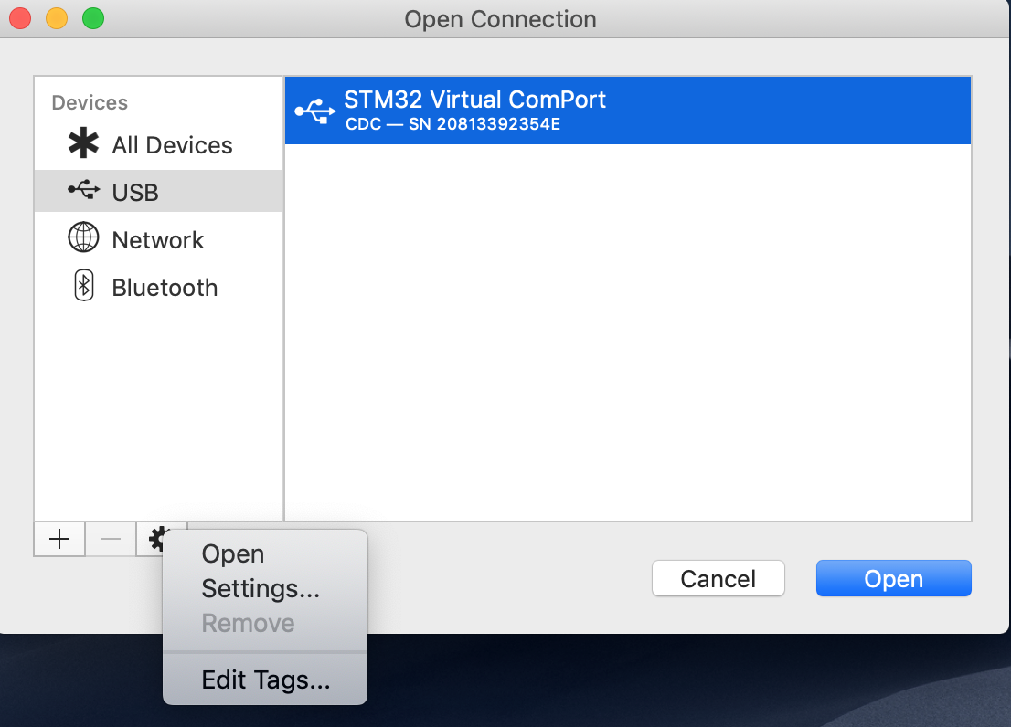The width and height of the screenshot is (1011, 727).
Task: Click the globe Network icon
Action: [83, 237]
